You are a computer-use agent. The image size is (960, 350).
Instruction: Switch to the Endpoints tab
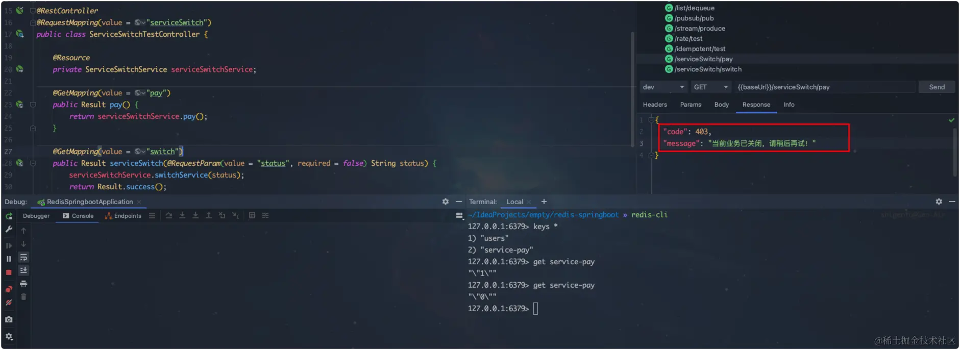pos(123,216)
